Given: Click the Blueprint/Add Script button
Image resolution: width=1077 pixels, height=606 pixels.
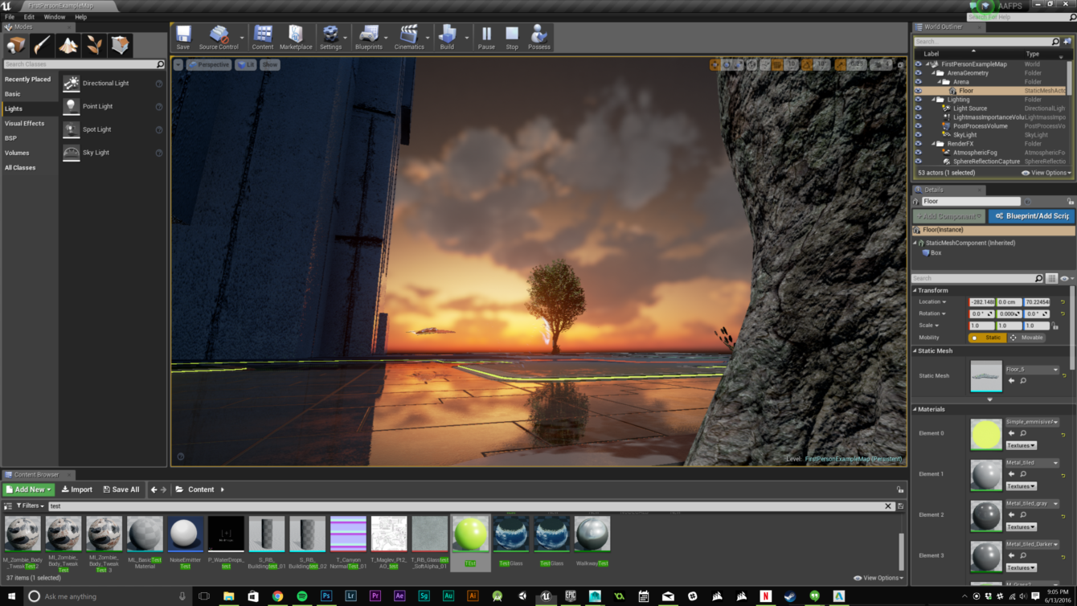Looking at the screenshot, I should pos(1030,216).
